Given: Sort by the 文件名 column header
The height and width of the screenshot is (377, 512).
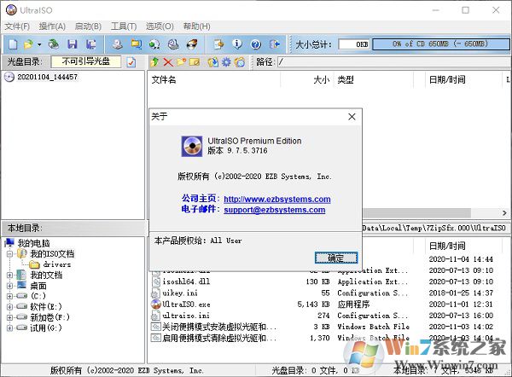Looking at the screenshot, I should 214,79.
